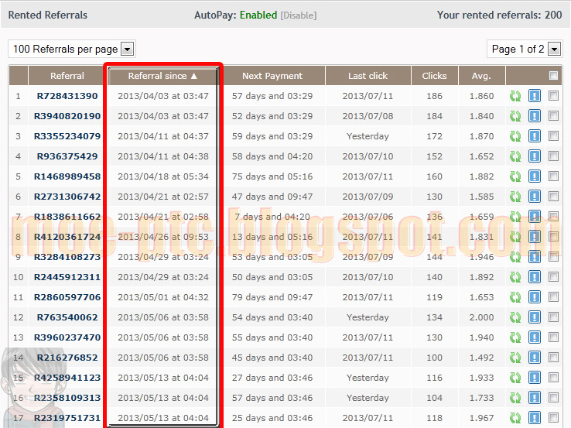Click blue flag icon for R2860597706
Screen dimensions: 571x428
point(535,297)
